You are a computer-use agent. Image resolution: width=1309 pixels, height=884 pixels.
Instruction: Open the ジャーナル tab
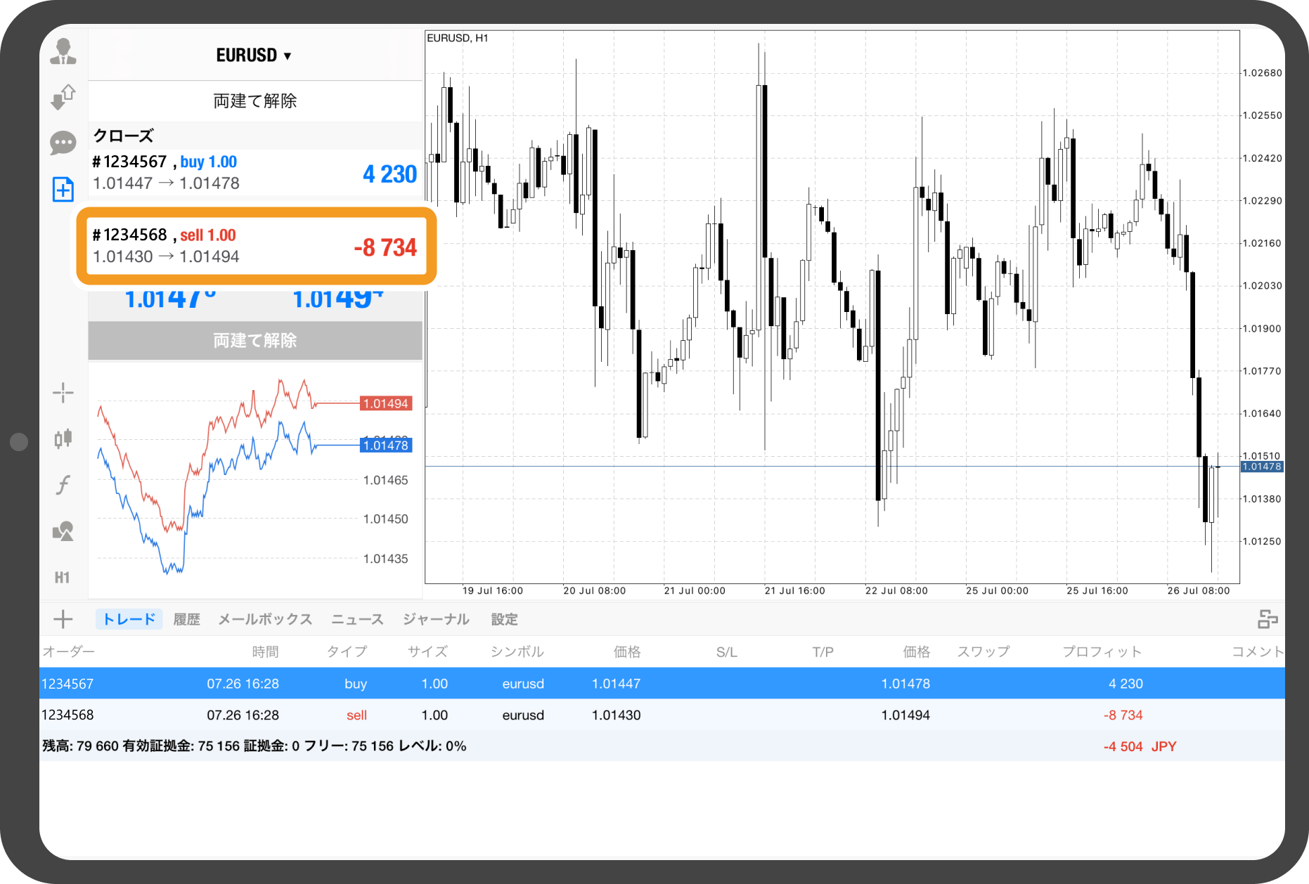pyautogui.click(x=436, y=619)
